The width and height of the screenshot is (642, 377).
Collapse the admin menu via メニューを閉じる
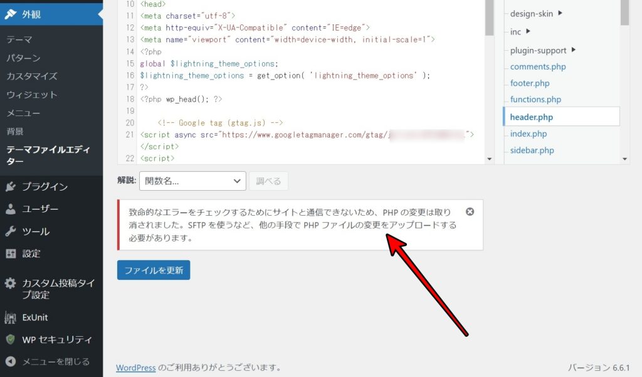point(38,361)
